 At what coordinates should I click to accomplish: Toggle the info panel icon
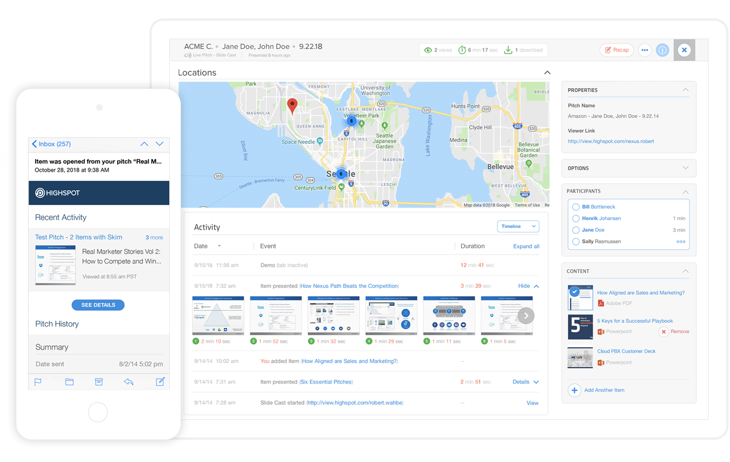pos(662,50)
